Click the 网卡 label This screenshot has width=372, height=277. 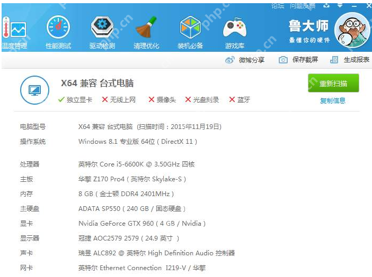point(26,268)
